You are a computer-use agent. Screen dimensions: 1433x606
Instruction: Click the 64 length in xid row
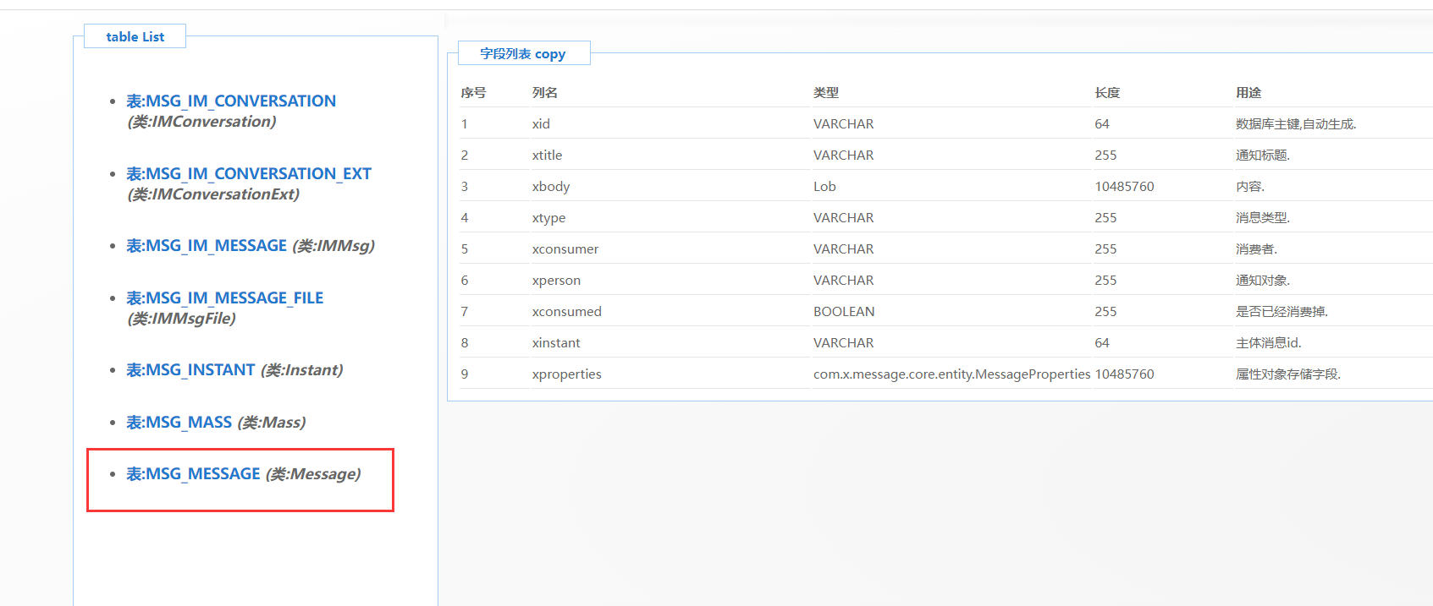[1102, 124]
